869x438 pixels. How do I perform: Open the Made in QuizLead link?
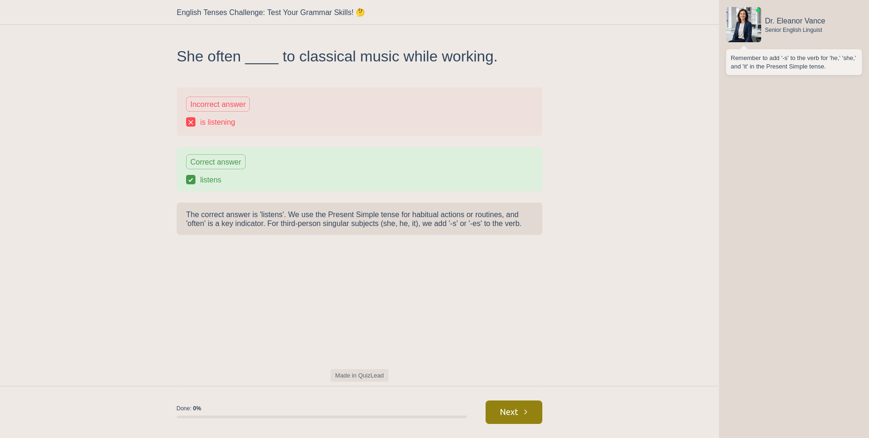pos(360,376)
